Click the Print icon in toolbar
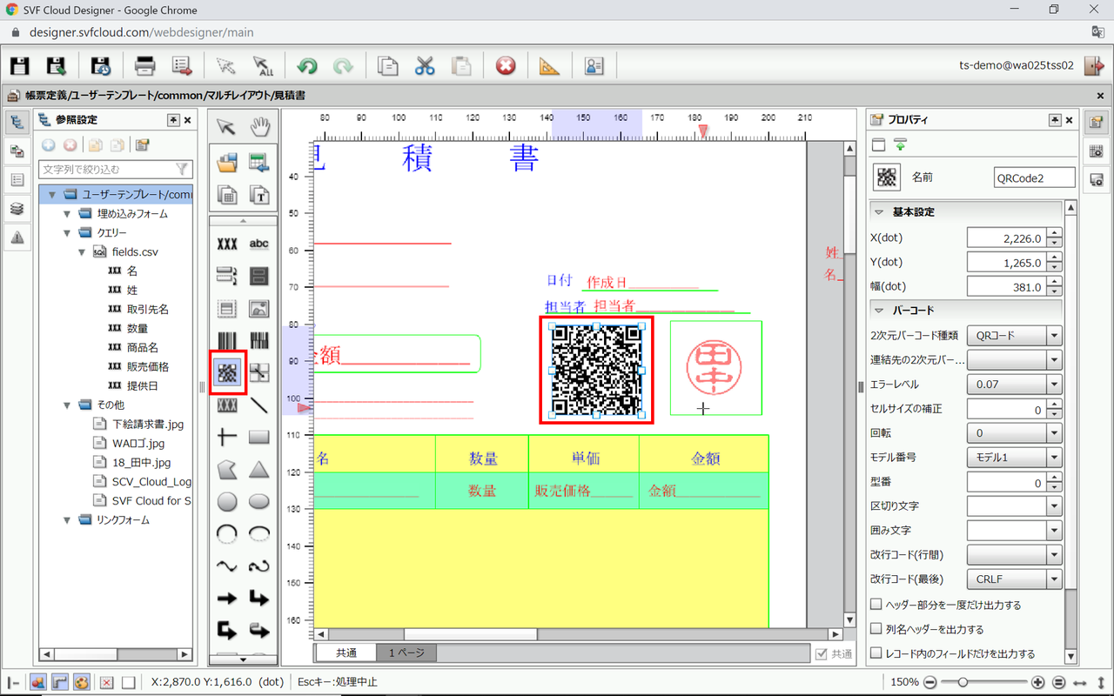Viewport: 1114px width, 696px height. 144,66
